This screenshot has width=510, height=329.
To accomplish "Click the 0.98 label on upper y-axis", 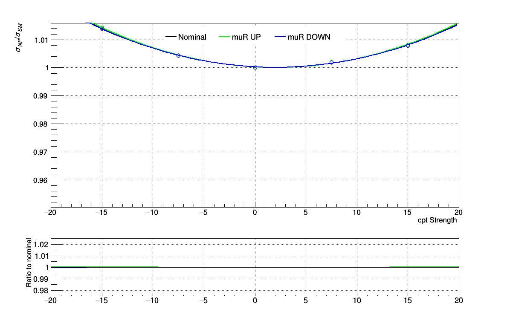I will [x=41, y=124].
